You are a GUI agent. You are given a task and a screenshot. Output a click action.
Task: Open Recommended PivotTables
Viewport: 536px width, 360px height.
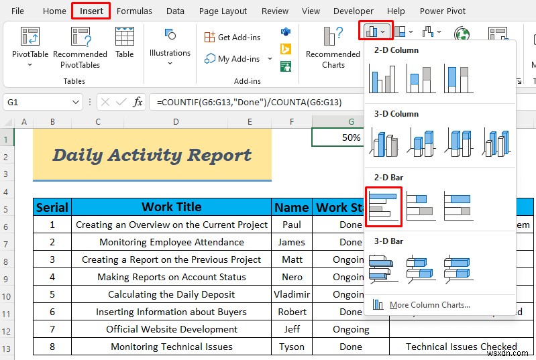80,48
